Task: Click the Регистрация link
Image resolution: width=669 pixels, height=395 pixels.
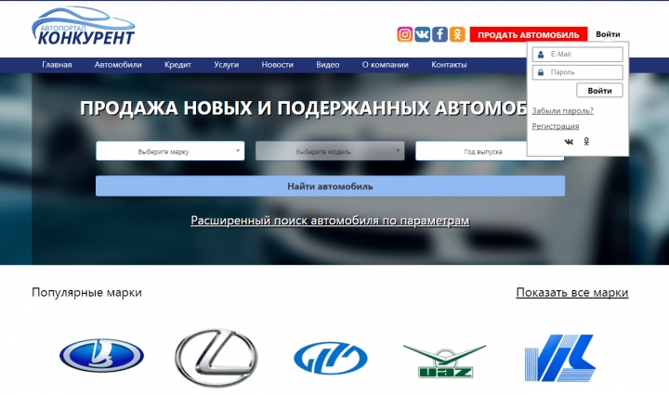Action: coord(555,126)
